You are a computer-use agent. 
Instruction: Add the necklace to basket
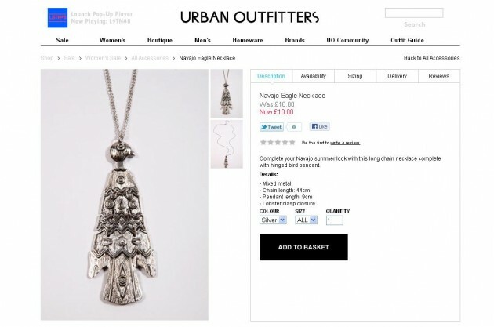pyautogui.click(x=303, y=247)
